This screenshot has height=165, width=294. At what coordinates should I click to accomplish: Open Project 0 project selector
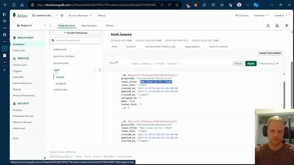coord(31,26)
